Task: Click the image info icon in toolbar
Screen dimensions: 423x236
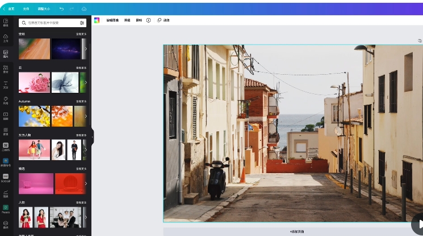Action: click(x=148, y=20)
